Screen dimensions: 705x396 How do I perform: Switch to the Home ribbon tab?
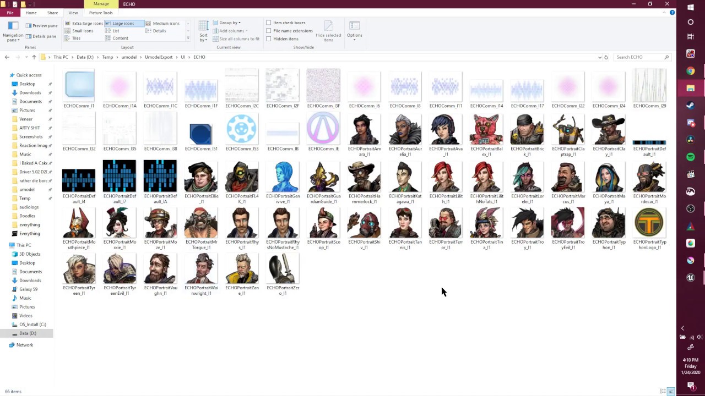pos(31,13)
